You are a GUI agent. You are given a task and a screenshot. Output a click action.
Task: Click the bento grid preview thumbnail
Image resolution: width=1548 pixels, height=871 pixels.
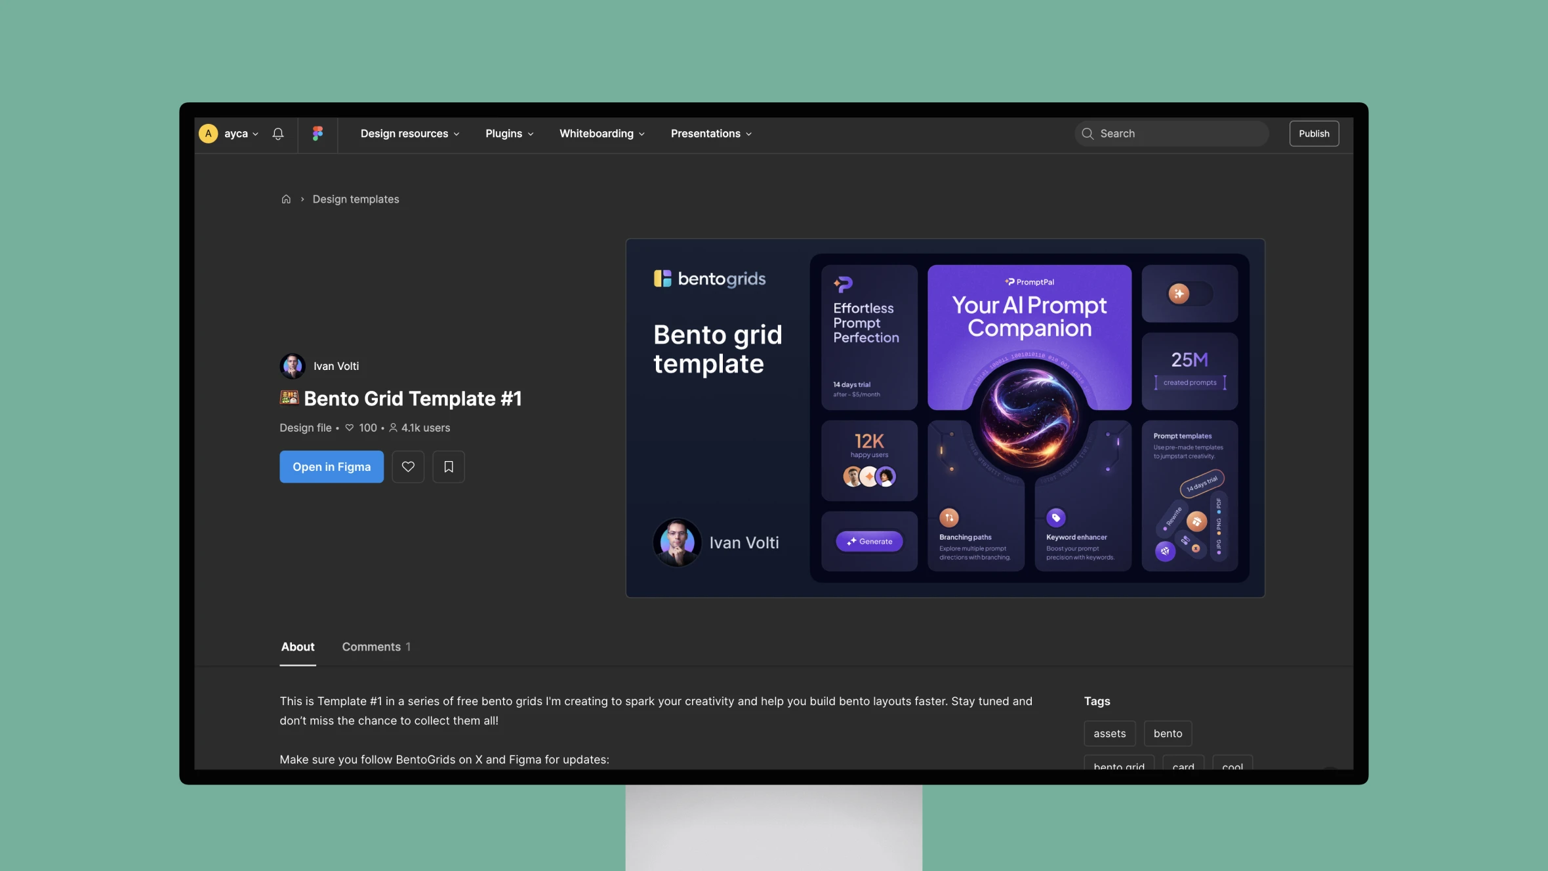pyautogui.click(x=945, y=418)
